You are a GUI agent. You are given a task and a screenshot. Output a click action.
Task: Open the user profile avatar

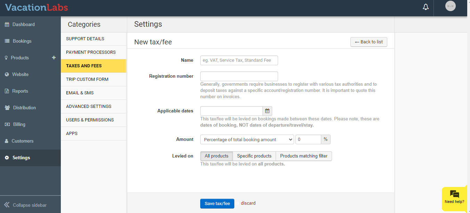[x=450, y=6]
